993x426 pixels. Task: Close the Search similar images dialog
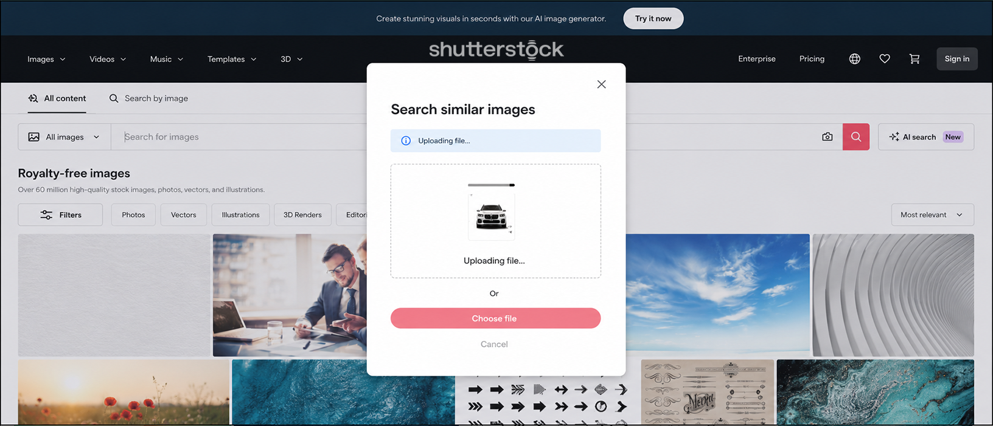point(601,84)
